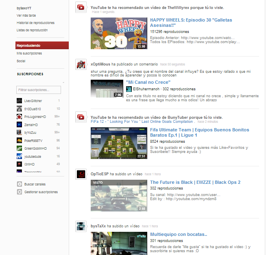Image resolution: width=266 pixels, height=255 pixels.
Task: Open Buscar canales
Action: tap(35, 184)
